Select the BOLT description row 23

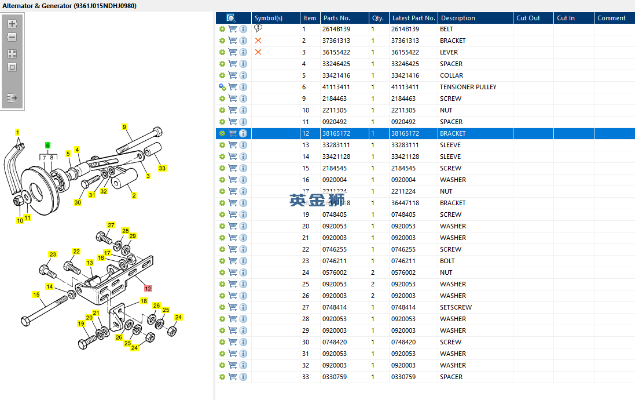[447, 261]
